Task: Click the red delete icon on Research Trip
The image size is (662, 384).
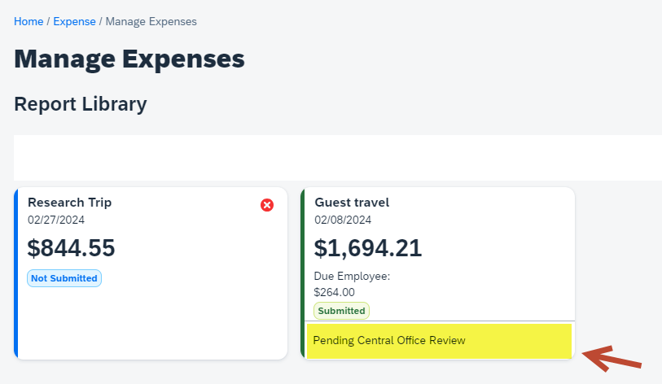Action: [x=267, y=205]
